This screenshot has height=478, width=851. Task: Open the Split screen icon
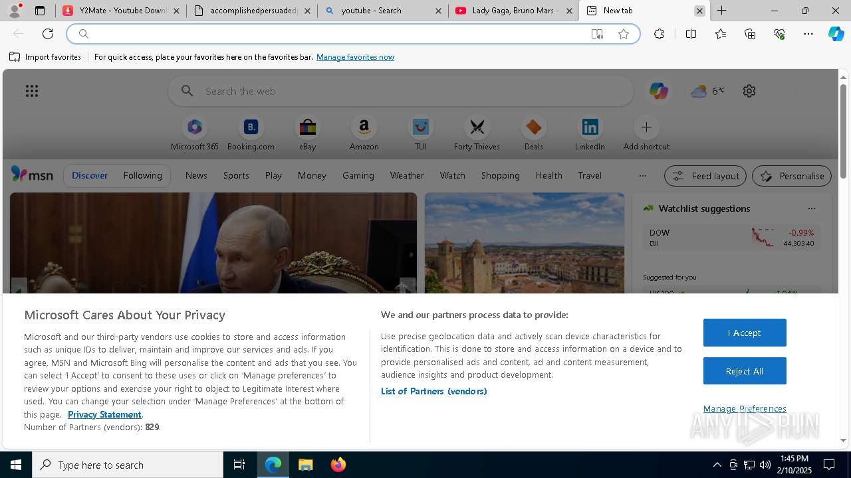pyautogui.click(x=691, y=34)
